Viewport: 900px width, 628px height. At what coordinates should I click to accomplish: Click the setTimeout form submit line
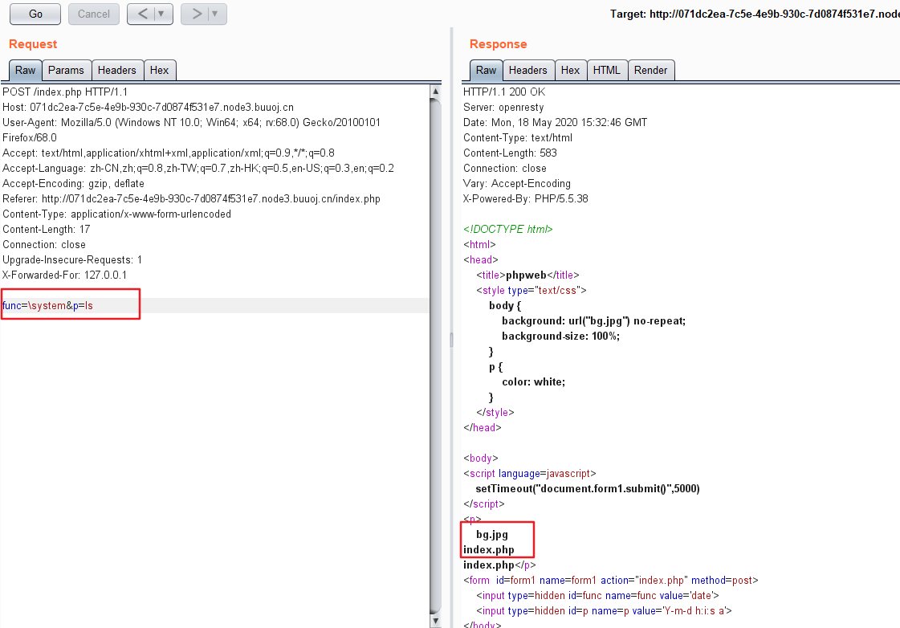click(x=588, y=489)
